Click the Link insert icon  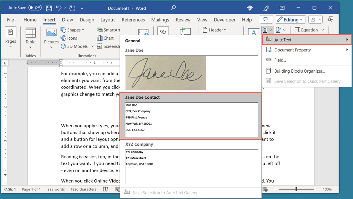(x=163, y=31)
